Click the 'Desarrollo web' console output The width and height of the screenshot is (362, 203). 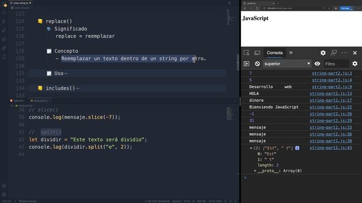click(270, 87)
